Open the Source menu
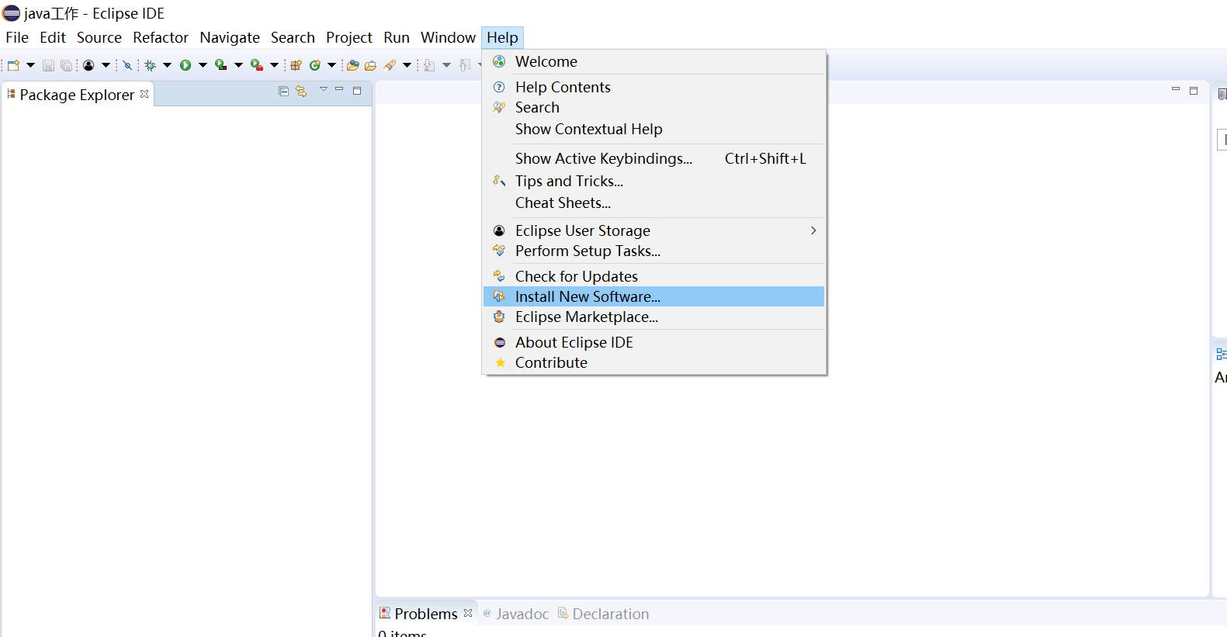This screenshot has width=1227, height=637. coord(99,37)
